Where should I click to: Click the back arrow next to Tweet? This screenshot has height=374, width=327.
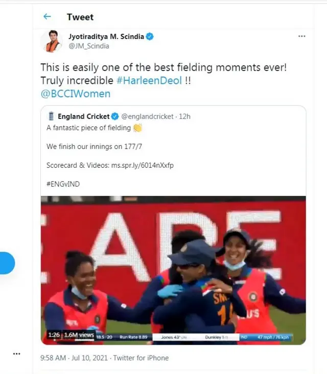(48, 17)
